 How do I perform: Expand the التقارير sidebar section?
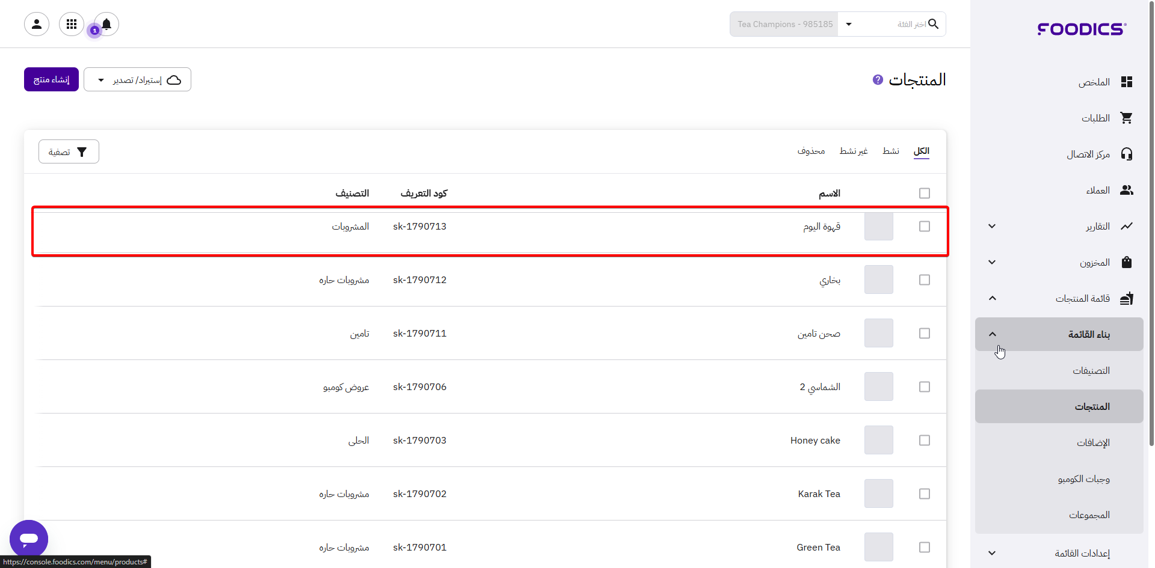pyautogui.click(x=992, y=227)
